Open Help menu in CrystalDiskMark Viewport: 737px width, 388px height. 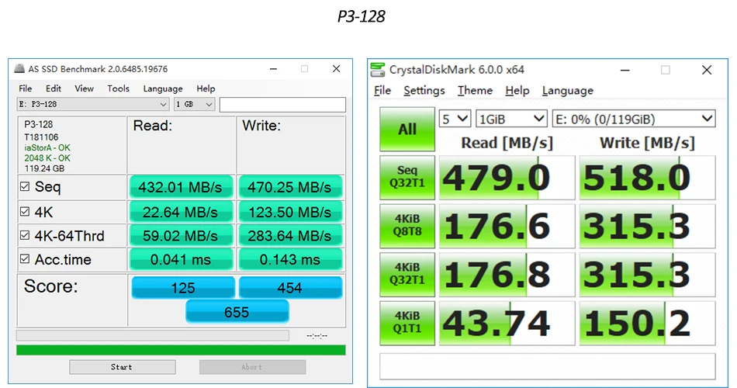[517, 90]
